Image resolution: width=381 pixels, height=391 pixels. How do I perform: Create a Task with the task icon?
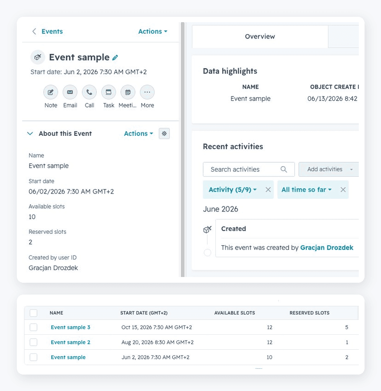tap(109, 92)
